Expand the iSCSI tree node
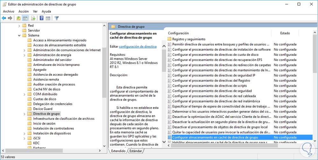The width and height of the screenshot is (318, 160). [x=24, y=138]
